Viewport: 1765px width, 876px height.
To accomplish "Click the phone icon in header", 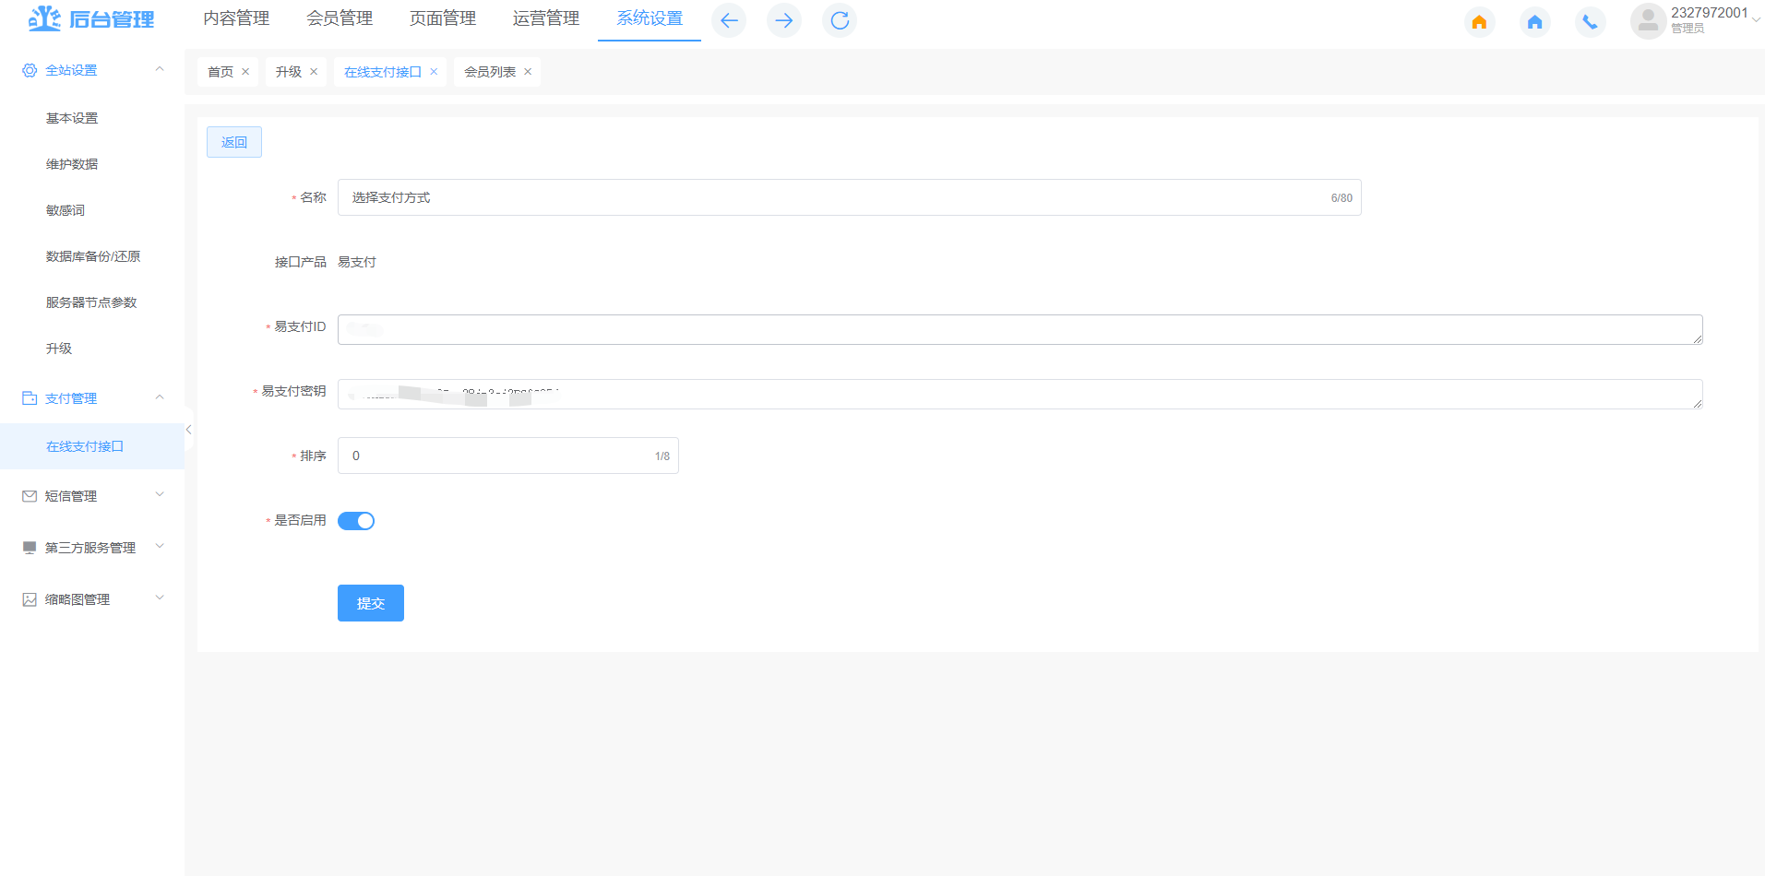I will 1591,21.
